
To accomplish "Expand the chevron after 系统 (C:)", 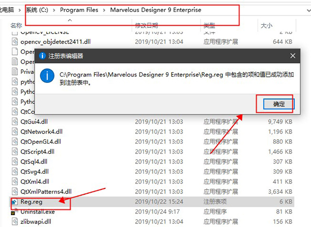I will pyautogui.click(x=54, y=10).
